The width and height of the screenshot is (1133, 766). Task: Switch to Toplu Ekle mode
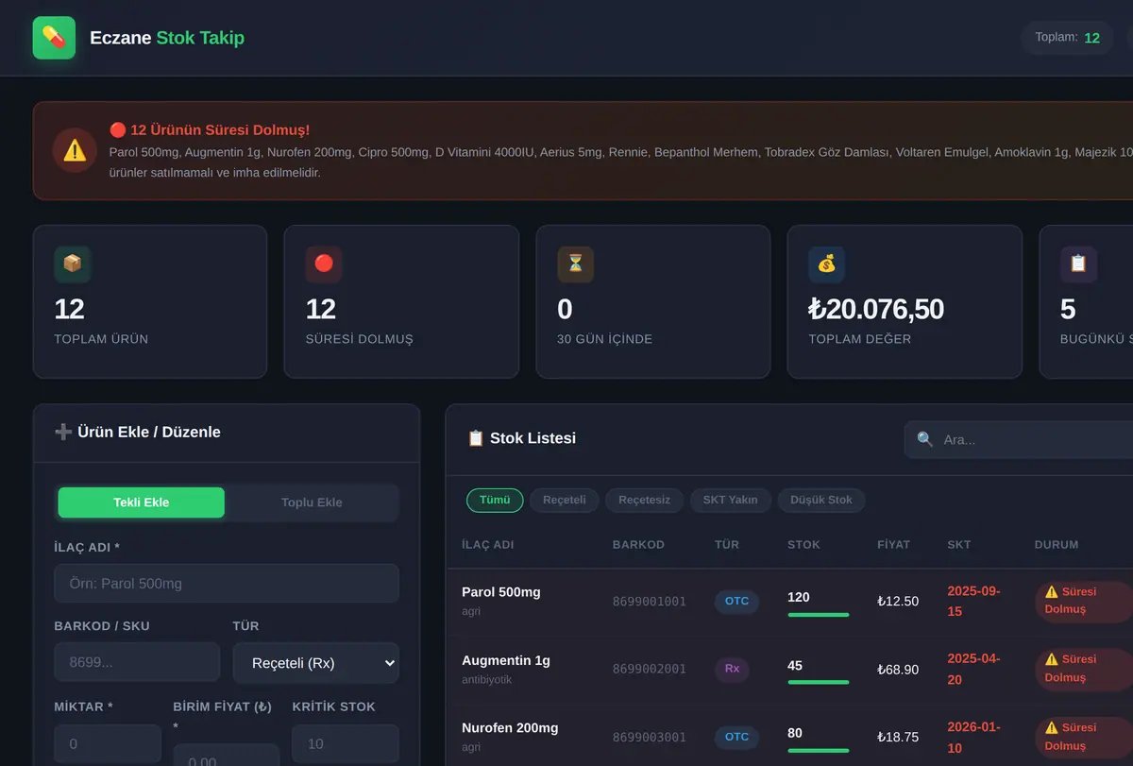(x=312, y=502)
